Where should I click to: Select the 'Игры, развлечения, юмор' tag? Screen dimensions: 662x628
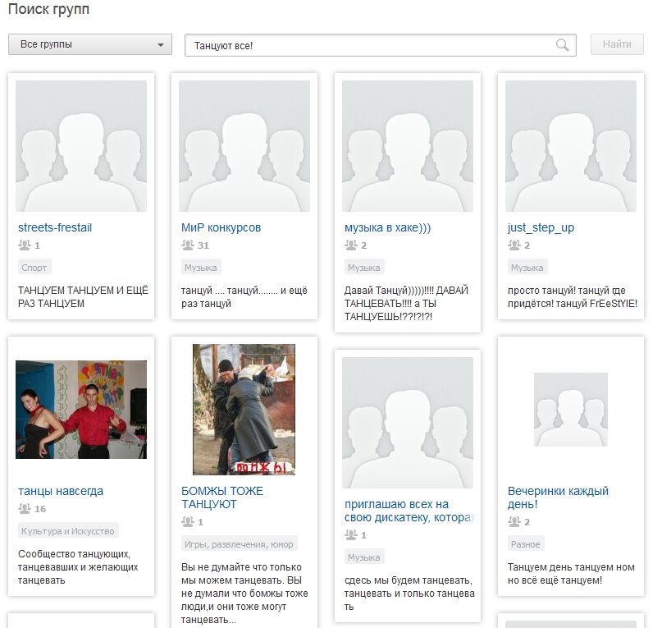click(239, 544)
